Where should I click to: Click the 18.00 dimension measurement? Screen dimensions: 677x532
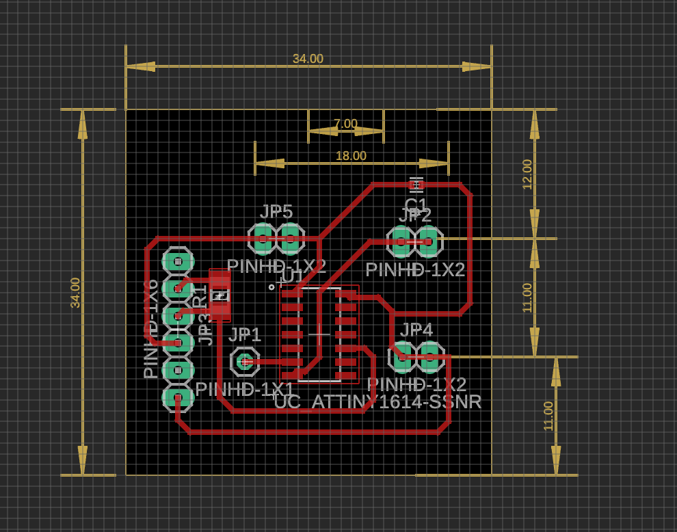point(351,155)
